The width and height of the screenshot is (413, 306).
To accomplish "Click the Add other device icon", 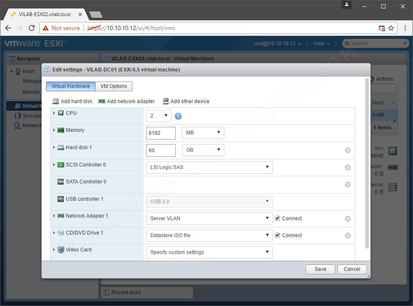I will point(166,101).
